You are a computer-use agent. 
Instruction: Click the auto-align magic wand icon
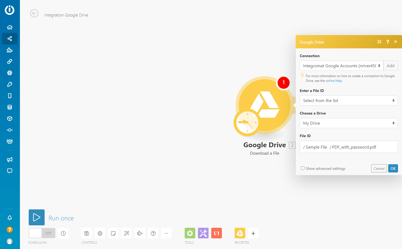(126, 233)
